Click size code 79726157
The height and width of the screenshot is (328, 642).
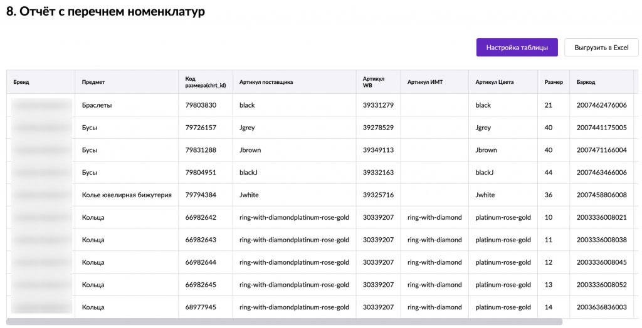tap(201, 128)
